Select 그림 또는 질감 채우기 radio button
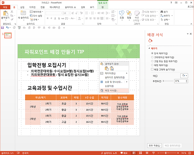Viewport: 194px width, 155px height. [x=152, y=61]
